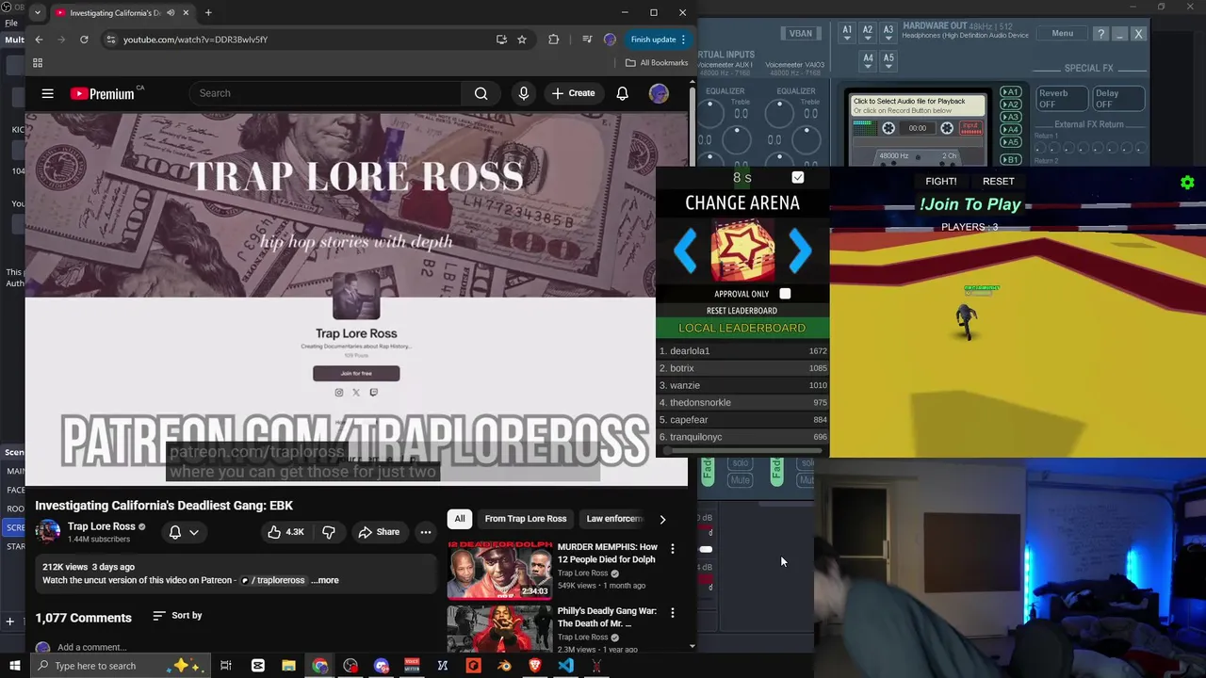Start voice search with microphone icon
Image resolution: width=1206 pixels, height=678 pixels.
[x=524, y=93]
